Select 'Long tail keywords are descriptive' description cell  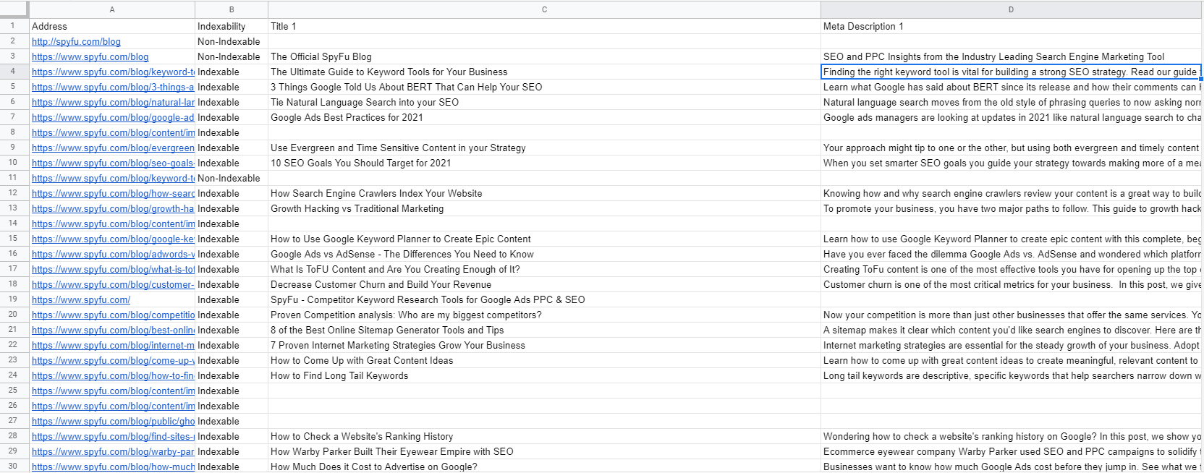[1012, 375]
